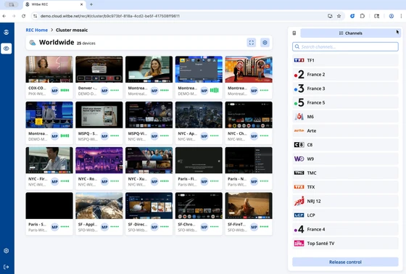Pick Top Santé TV channel
Screen dimensions: 406x274
click(x=345, y=244)
